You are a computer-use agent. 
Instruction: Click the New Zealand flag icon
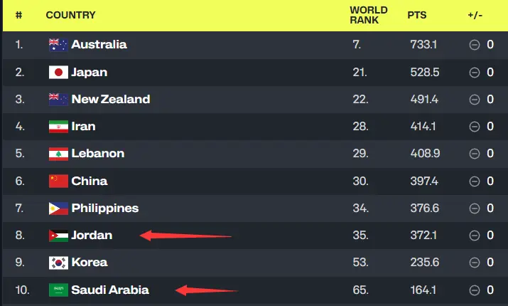(58, 100)
